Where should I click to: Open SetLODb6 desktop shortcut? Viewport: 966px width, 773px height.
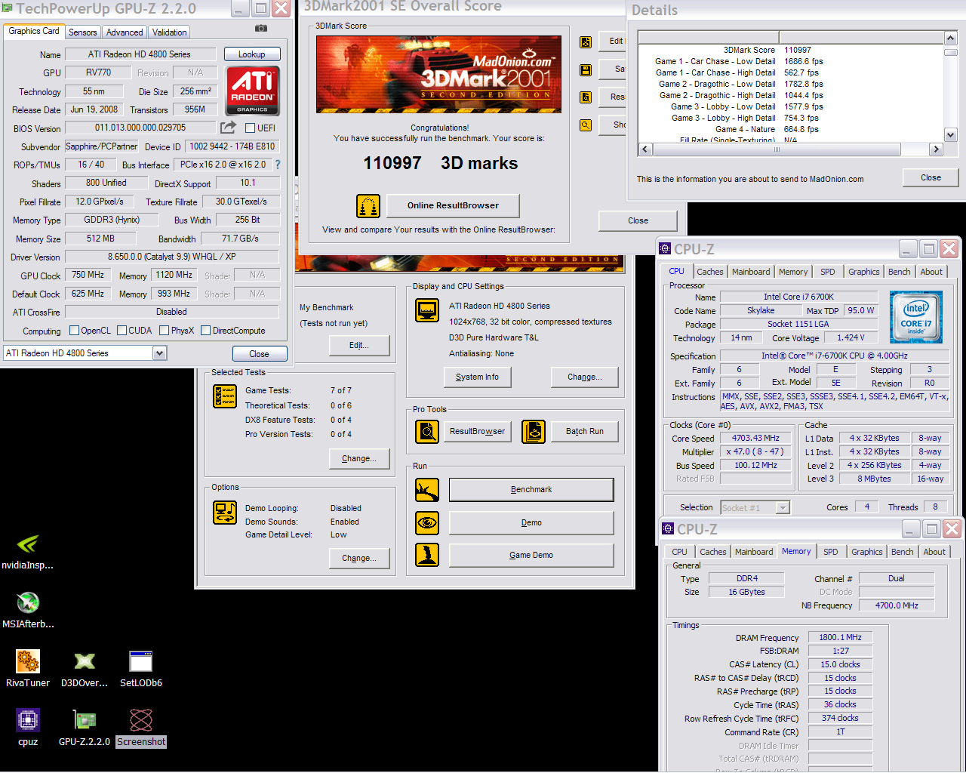pos(141,669)
